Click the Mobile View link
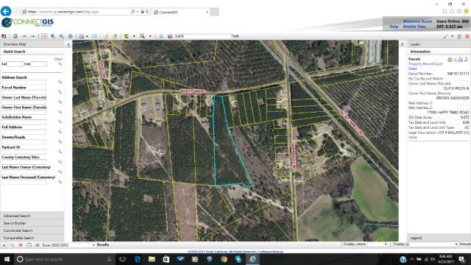Image resolution: width=471 pixels, height=265 pixels. click(x=414, y=26)
